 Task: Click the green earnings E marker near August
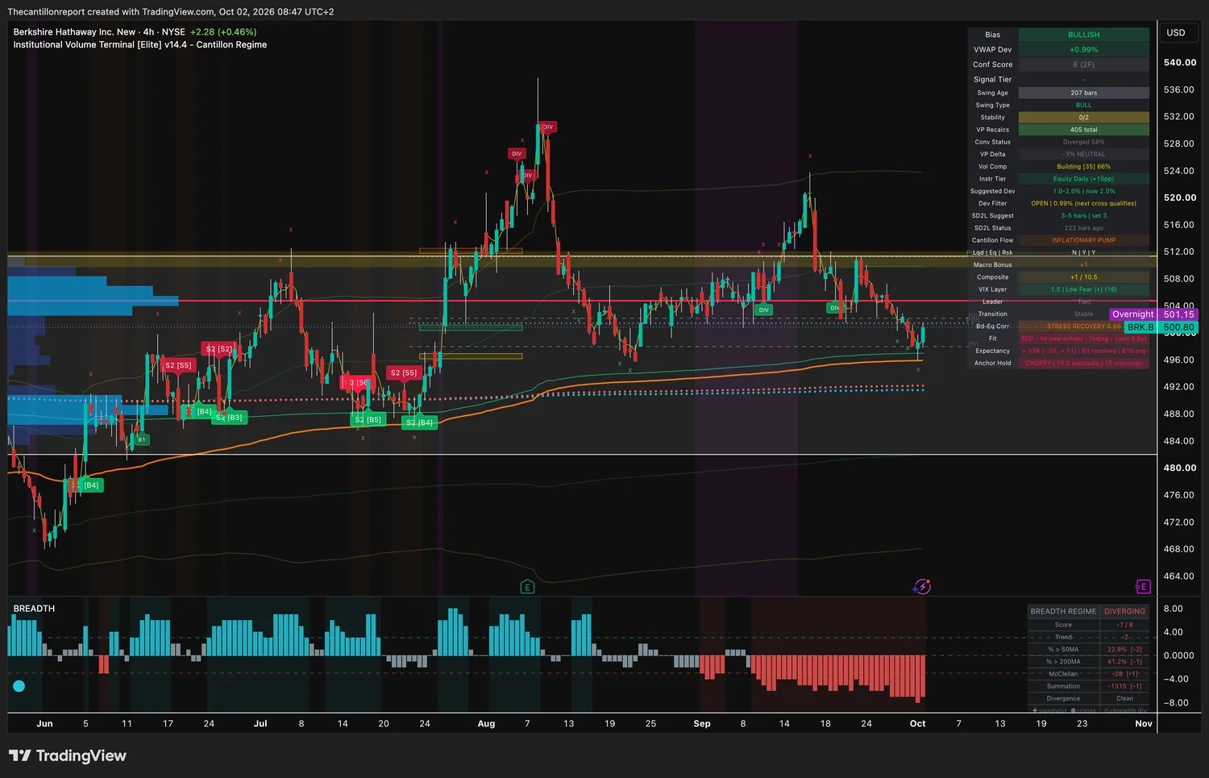pyautogui.click(x=527, y=587)
